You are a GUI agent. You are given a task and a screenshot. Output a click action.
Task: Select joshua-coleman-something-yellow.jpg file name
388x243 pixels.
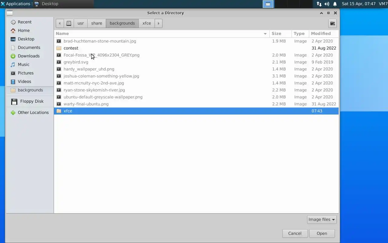[x=101, y=76]
